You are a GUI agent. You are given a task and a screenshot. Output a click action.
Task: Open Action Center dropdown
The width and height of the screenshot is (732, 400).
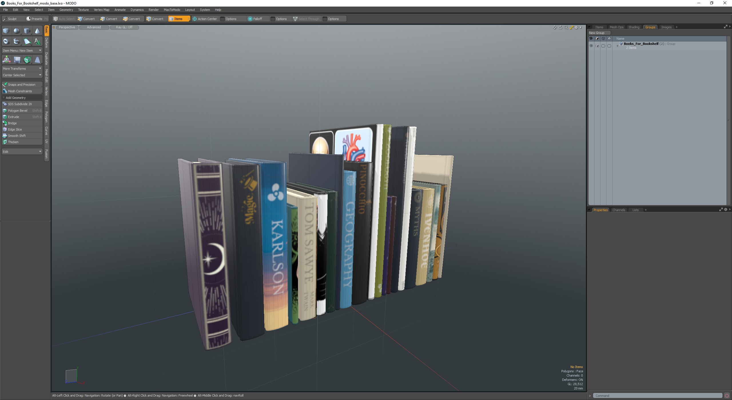point(205,19)
